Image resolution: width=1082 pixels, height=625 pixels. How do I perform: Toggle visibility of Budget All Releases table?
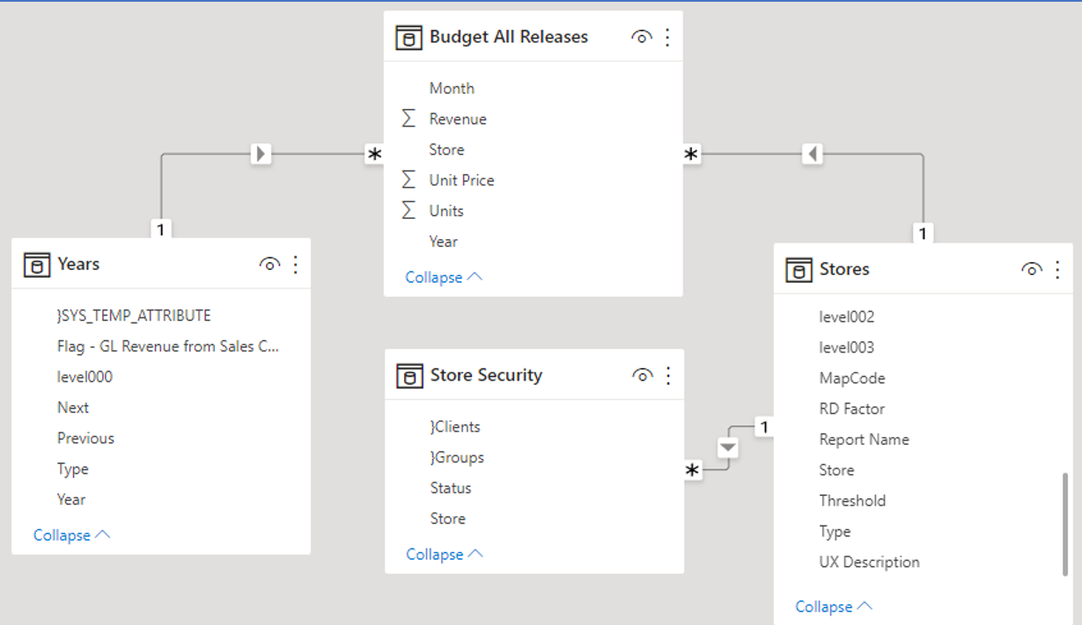pos(642,37)
